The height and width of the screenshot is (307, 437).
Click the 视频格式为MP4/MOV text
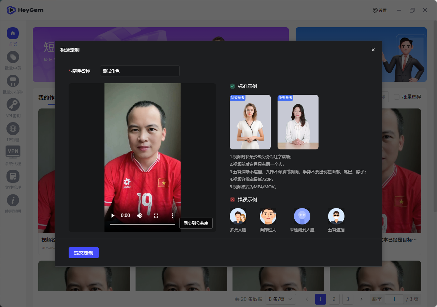(x=253, y=187)
